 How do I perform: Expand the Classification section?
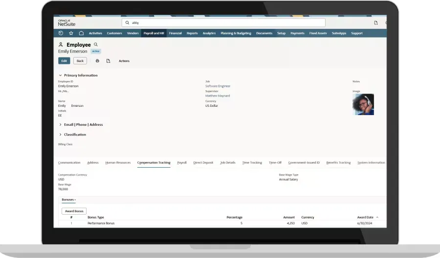pos(60,135)
